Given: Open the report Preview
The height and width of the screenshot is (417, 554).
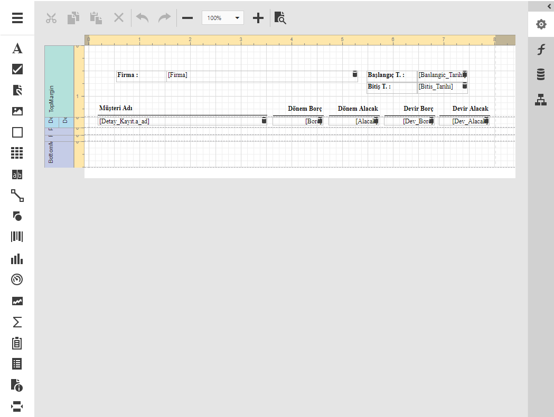Looking at the screenshot, I should pos(280,18).
